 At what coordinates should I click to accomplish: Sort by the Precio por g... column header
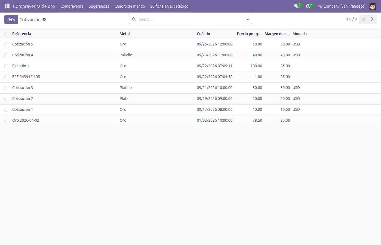pos(249,34)
